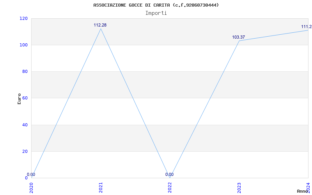312x195 pixels.
Task: Click the line data point at 2023
Action: (239, 41)
